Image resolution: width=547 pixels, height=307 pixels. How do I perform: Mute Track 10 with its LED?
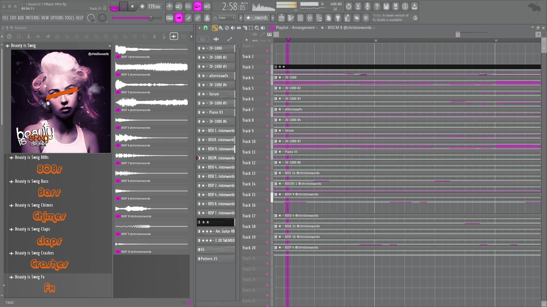(x=267, y=147)
